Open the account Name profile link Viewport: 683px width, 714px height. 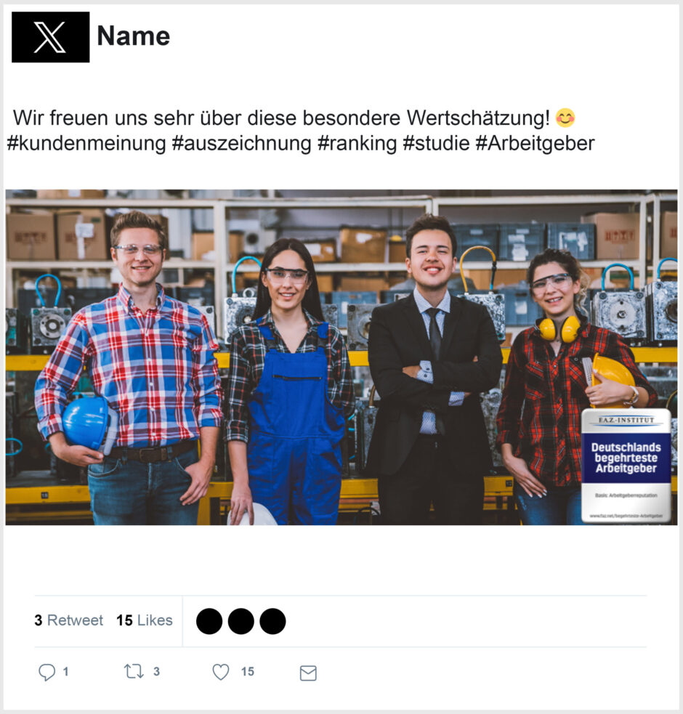(134, 36)
